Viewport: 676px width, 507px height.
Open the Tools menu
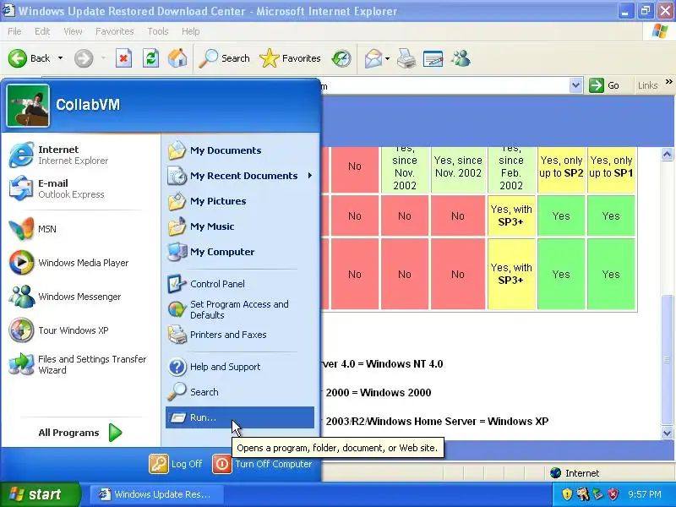point(158,31)
